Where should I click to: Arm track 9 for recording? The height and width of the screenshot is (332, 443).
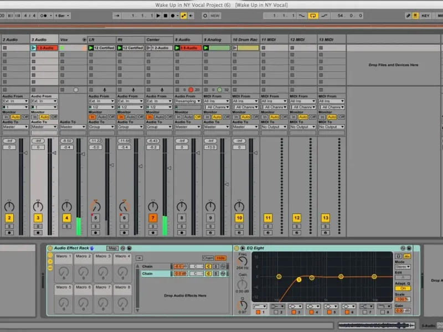210,233
